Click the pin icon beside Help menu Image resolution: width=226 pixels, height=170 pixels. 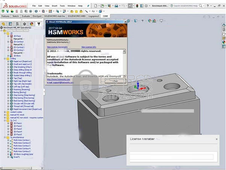tap(88, 6)
